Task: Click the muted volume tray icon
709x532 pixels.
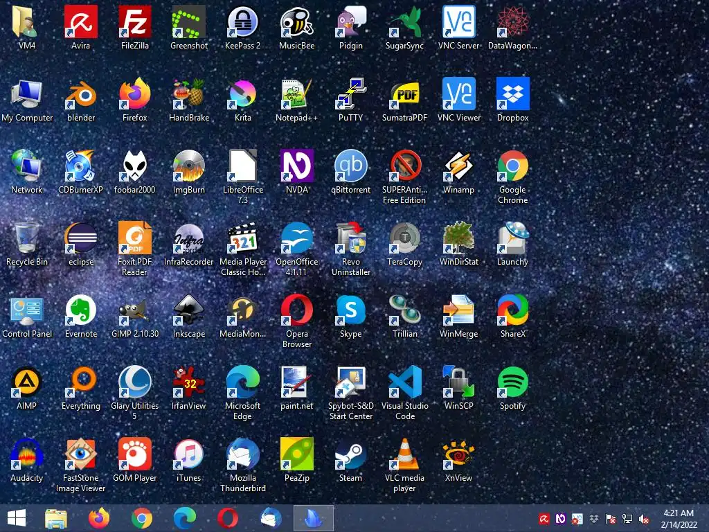Action: [x=643, y=519]
